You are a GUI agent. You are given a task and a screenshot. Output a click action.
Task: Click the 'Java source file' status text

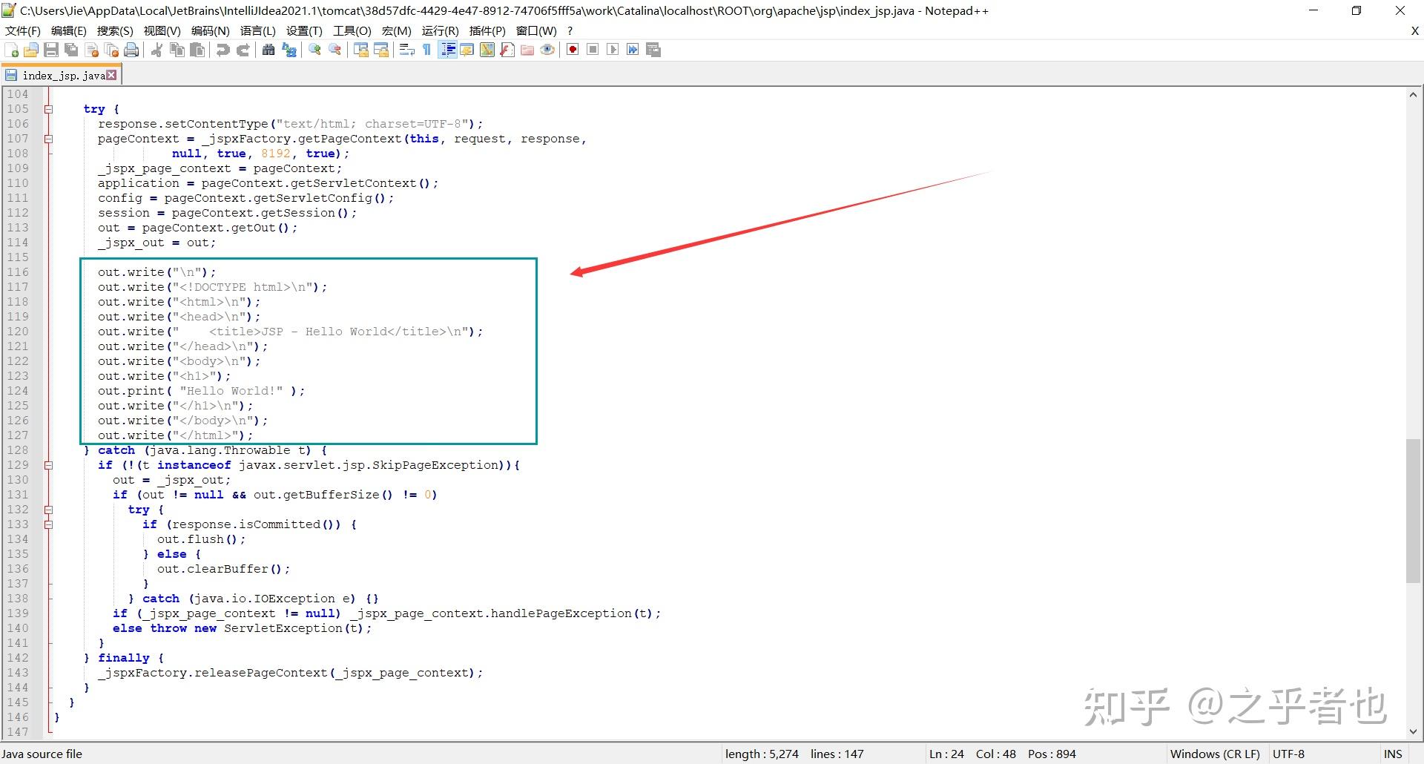[x=42, y=754]
